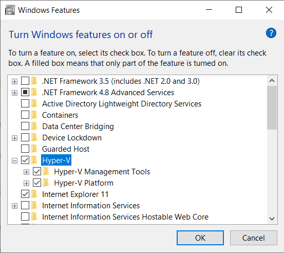
Task: Expand .NET Framework 4.8 Advanced Services
Action: tap(15, 93)
